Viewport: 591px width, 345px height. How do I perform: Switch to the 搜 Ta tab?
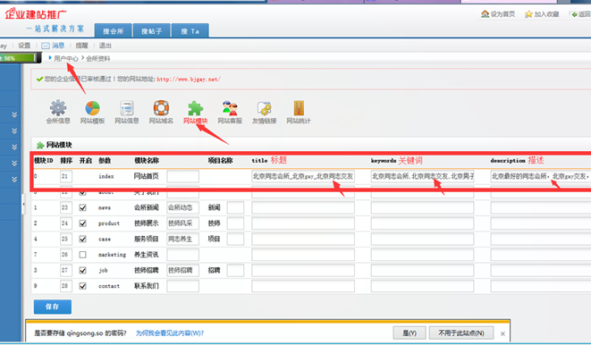coord(190,31)
